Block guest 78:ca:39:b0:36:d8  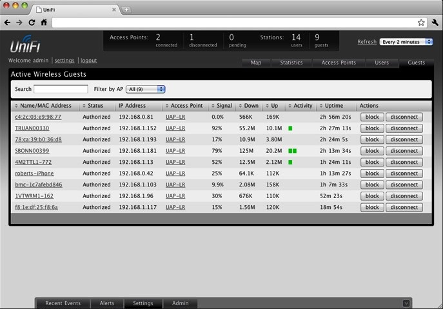[372, 139]
